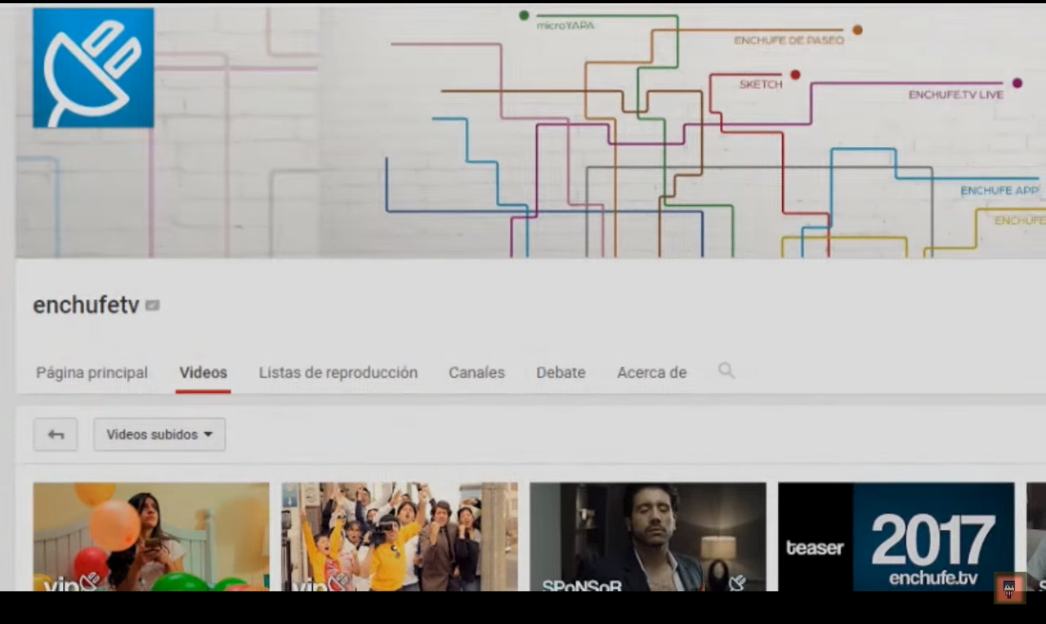
Task: Click the enchufetv plug logo avatar
Action: pos(93,68)
